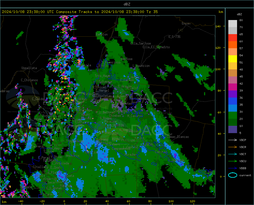Click the 'VBCR' legend label
The image size is (254, 205).
coord(243,147)
